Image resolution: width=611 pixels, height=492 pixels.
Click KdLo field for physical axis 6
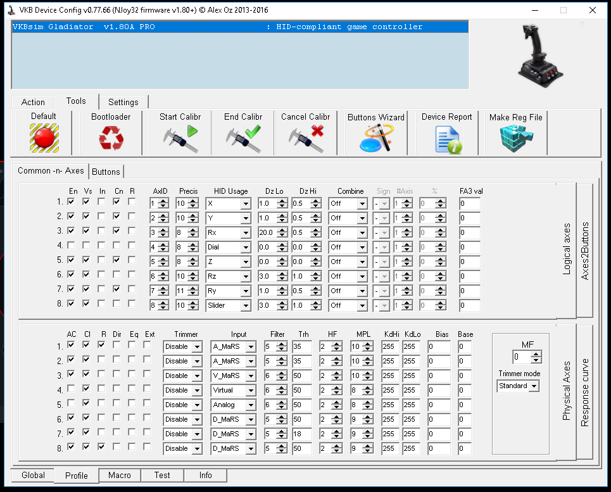[411, 420]
